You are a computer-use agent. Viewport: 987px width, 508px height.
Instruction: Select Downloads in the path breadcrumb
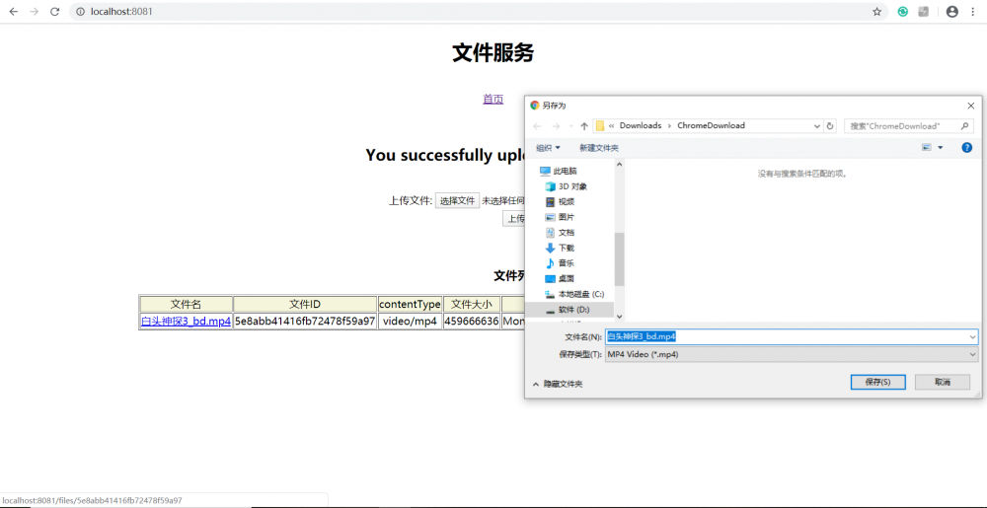(x=641, y=125)
